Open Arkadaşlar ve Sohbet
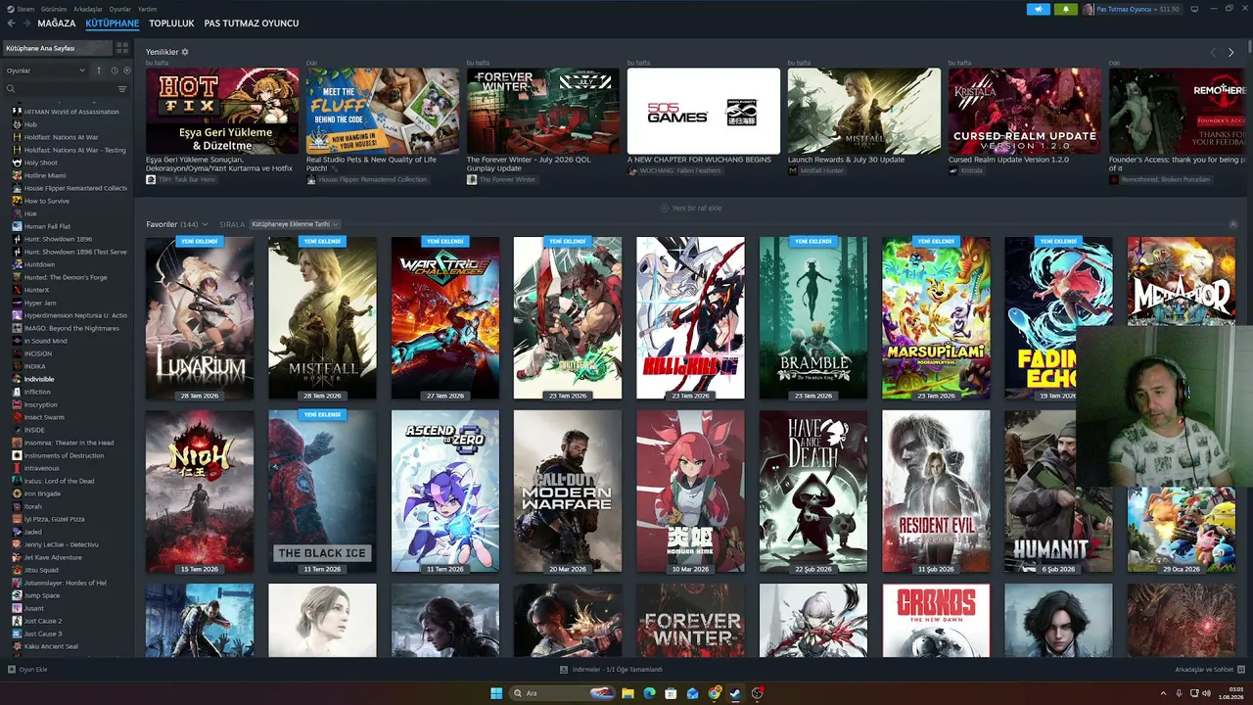Image resolution: width=1253 pixels, height=705 pixels. pyautogui.click(x=1210, y=670)
